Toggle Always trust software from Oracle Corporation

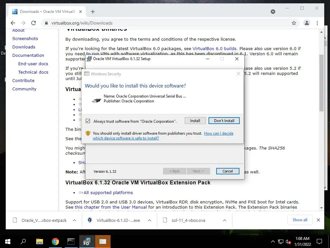coord(88,121)
